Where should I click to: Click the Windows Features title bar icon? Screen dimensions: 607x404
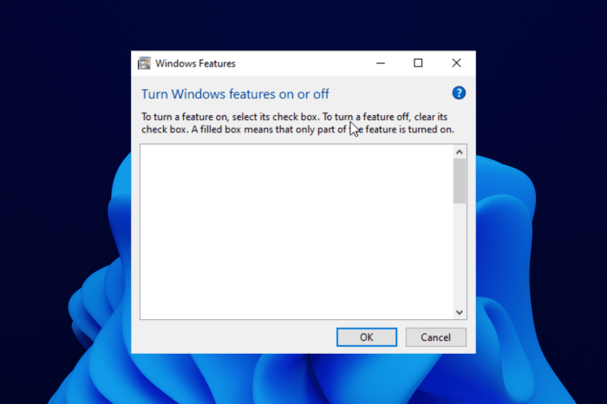(x=145, y=63)
